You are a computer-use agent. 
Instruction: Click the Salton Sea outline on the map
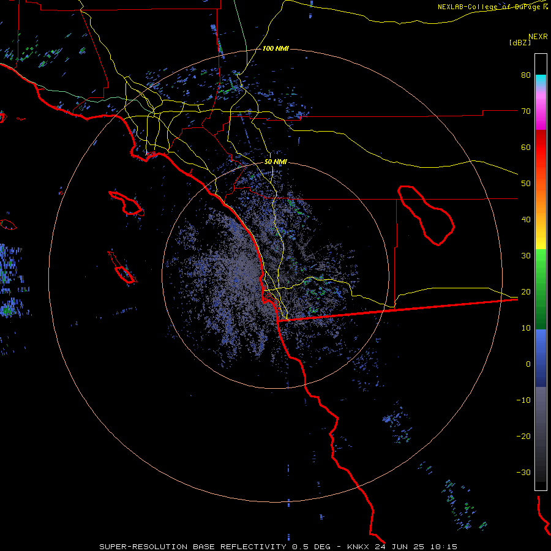pyautogui.click(x=426, y=216)
